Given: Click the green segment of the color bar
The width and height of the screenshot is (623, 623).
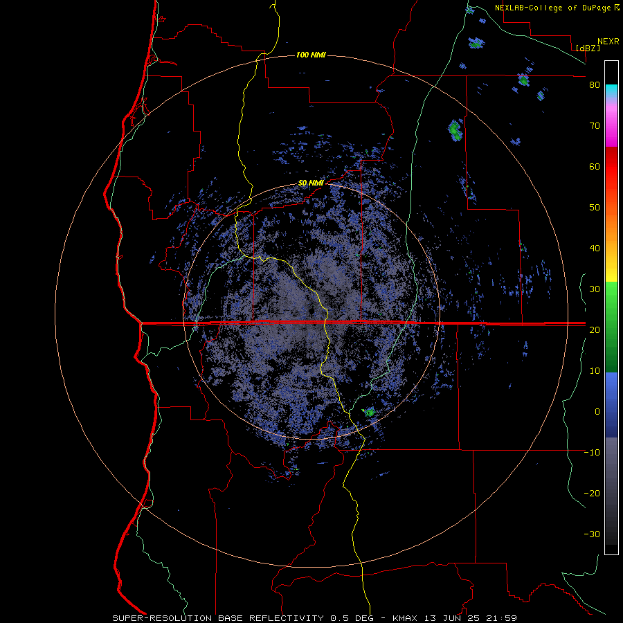Looking at the screenshot, I should click(x=611, y=327).
